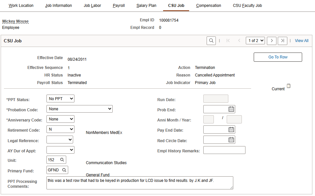Open the Probation Code dropdown
Image resolution: width=315 pixels, height=196 pixels.
(79, 109)
